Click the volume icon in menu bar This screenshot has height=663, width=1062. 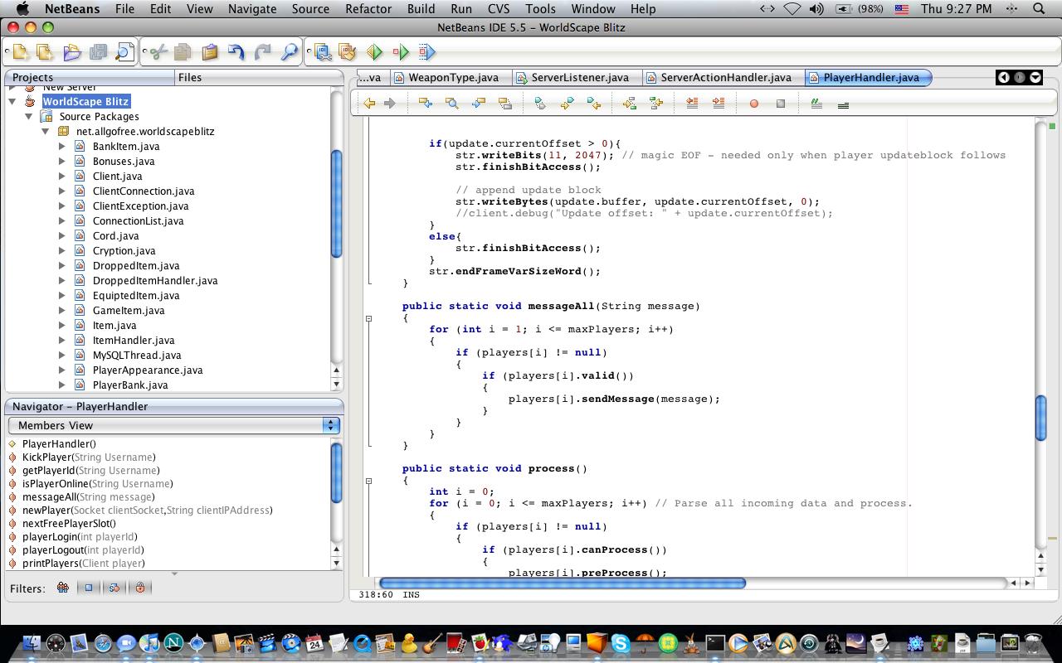click(816, 8)
